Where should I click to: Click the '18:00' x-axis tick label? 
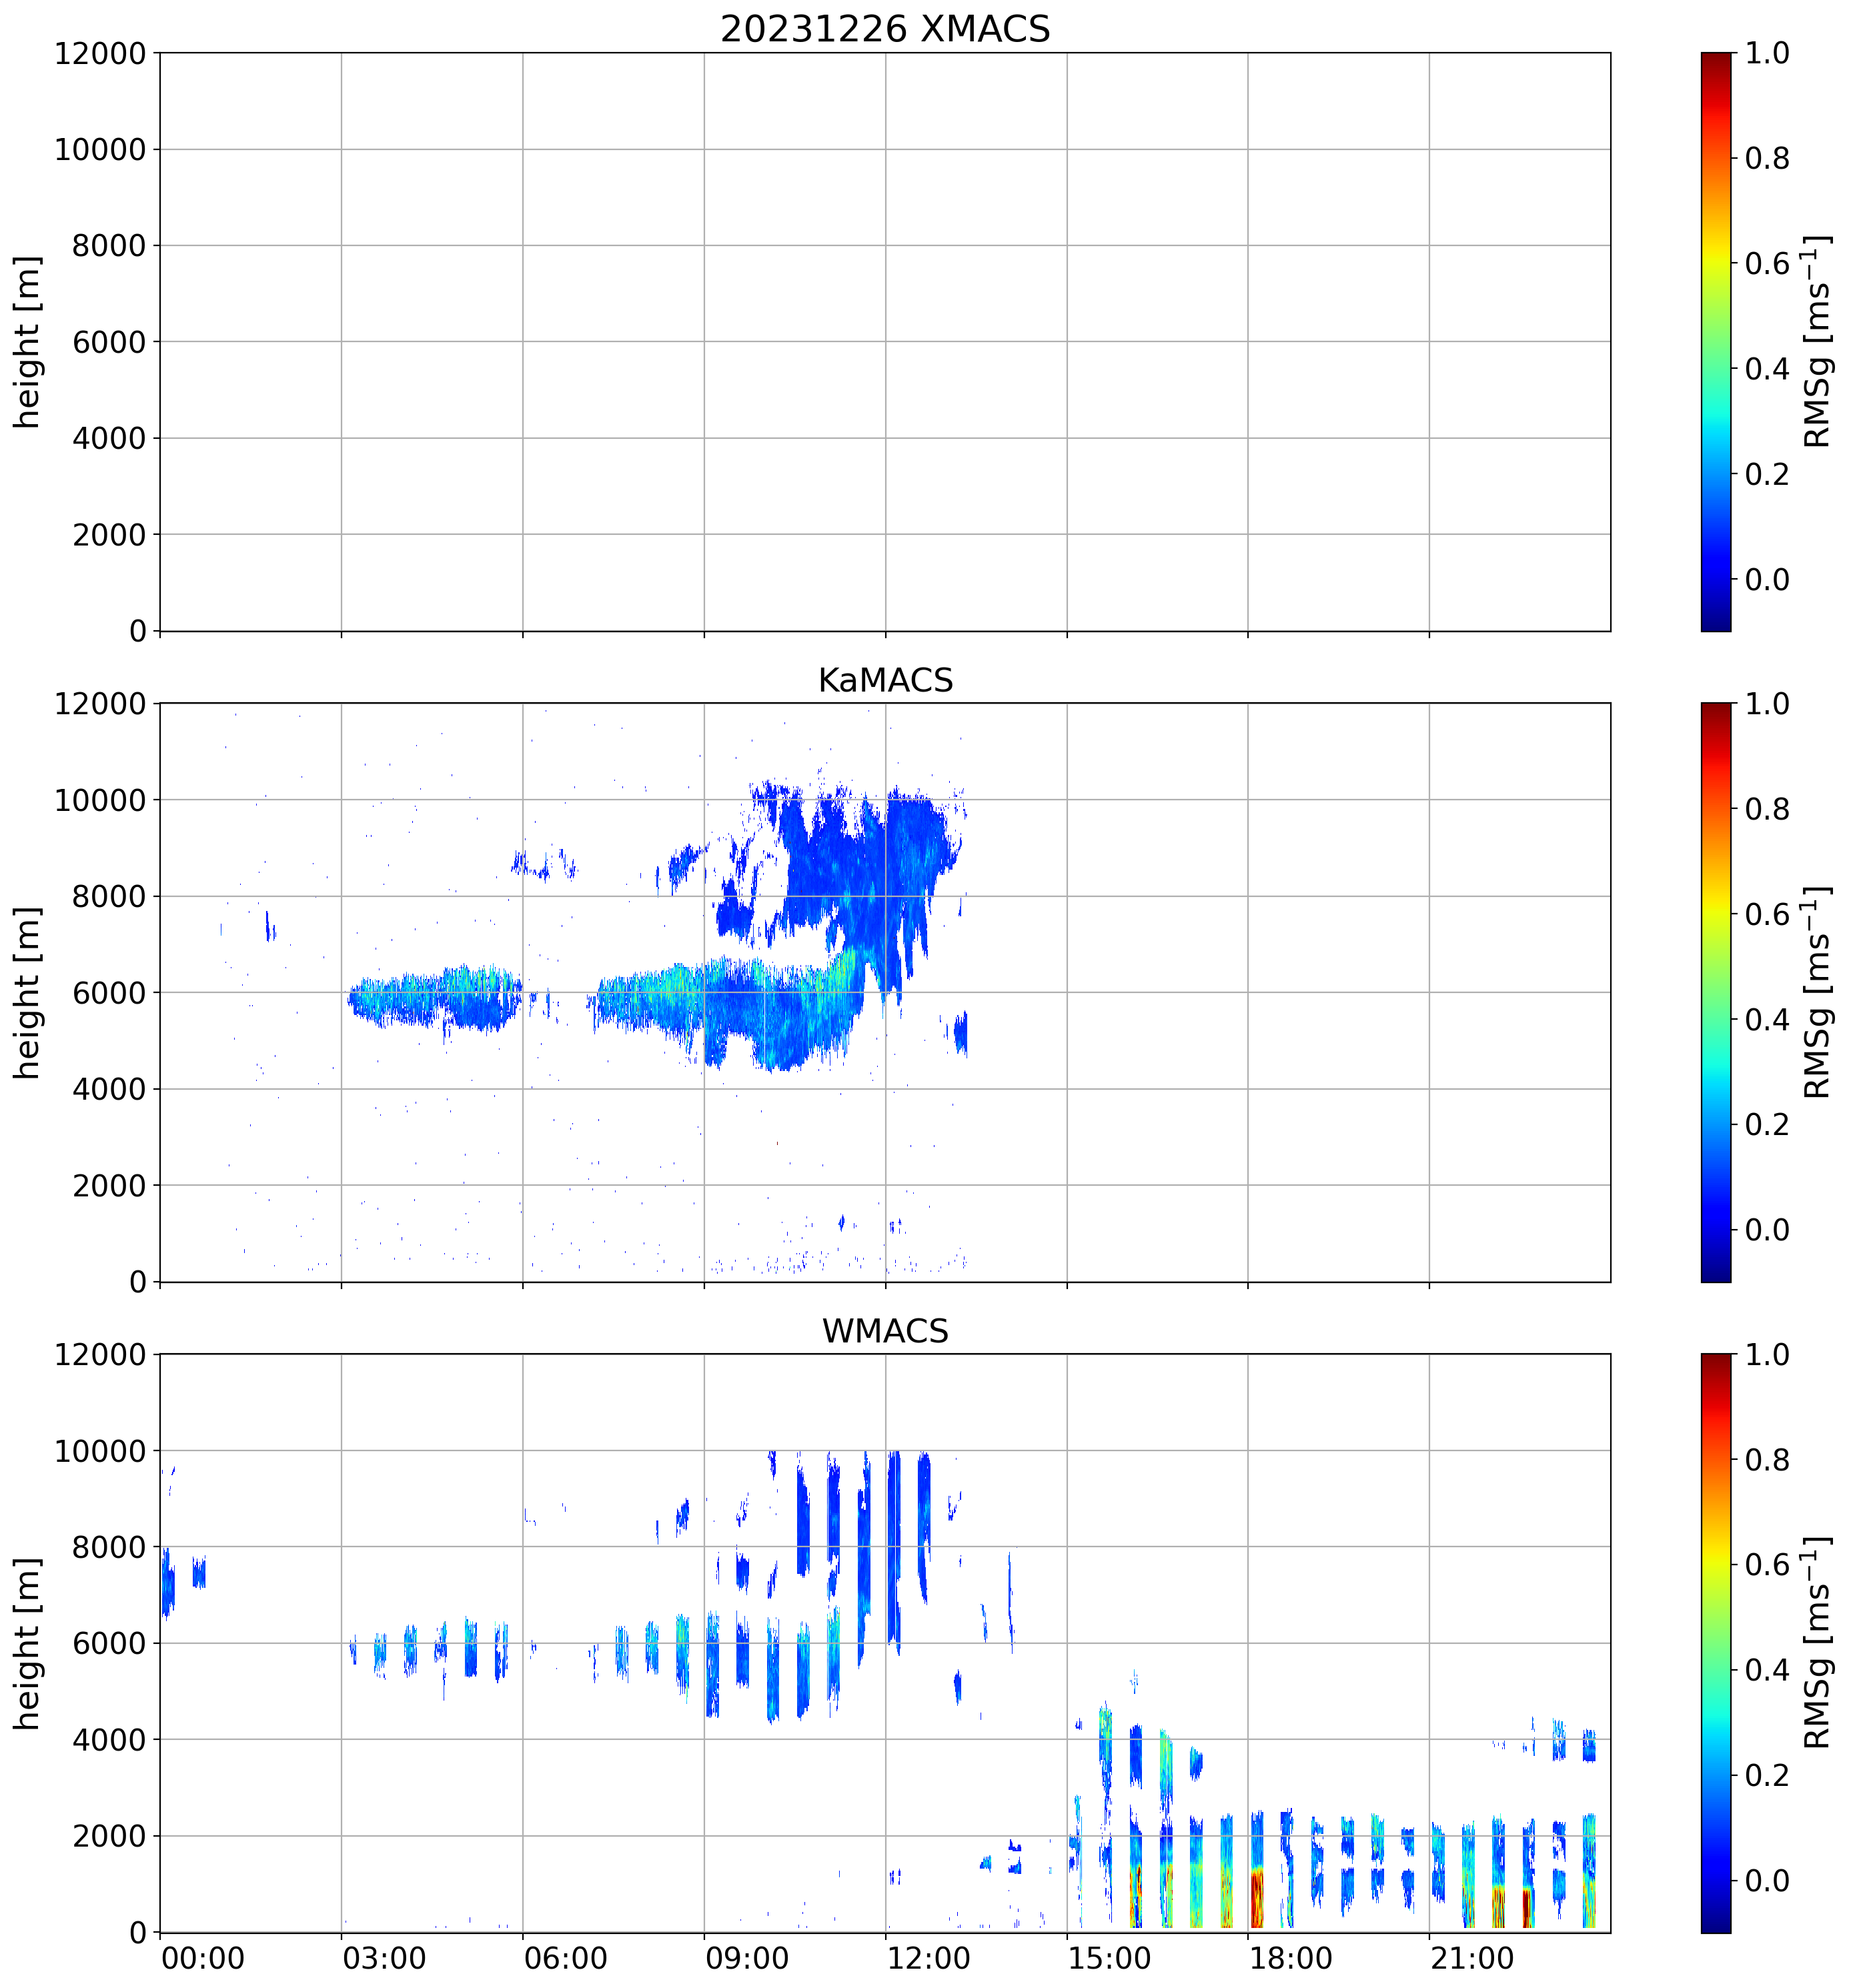tap(1290, 1958)
